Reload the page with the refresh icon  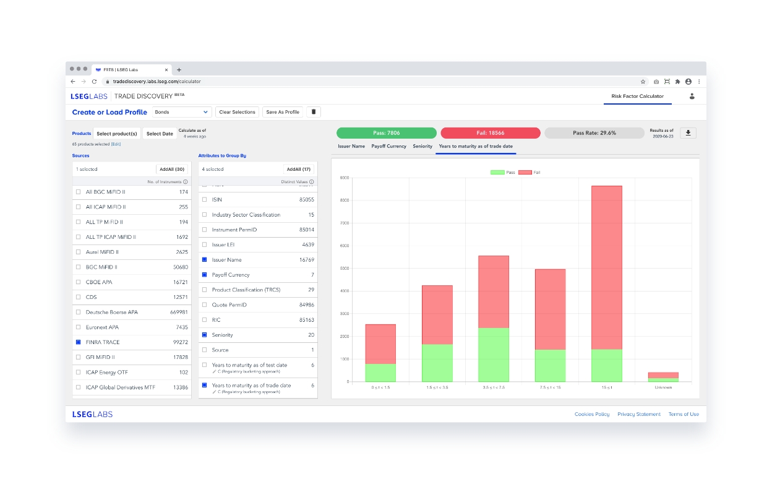tap(94, 81)
